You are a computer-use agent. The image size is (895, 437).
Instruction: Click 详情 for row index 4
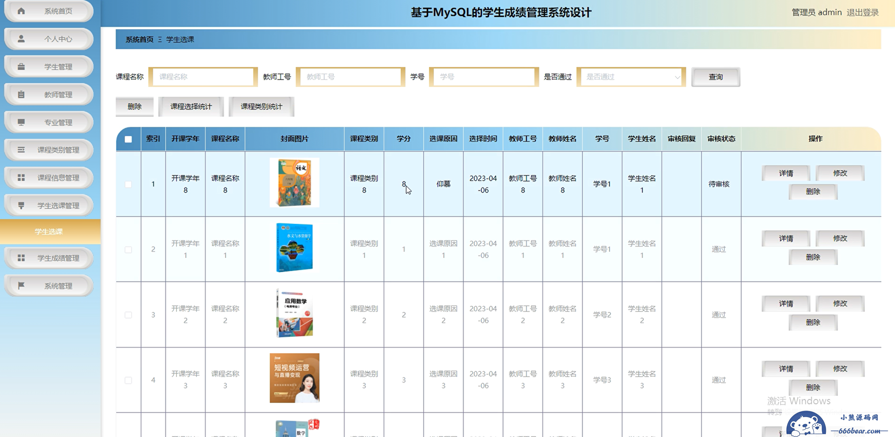[x=786, y=369]
